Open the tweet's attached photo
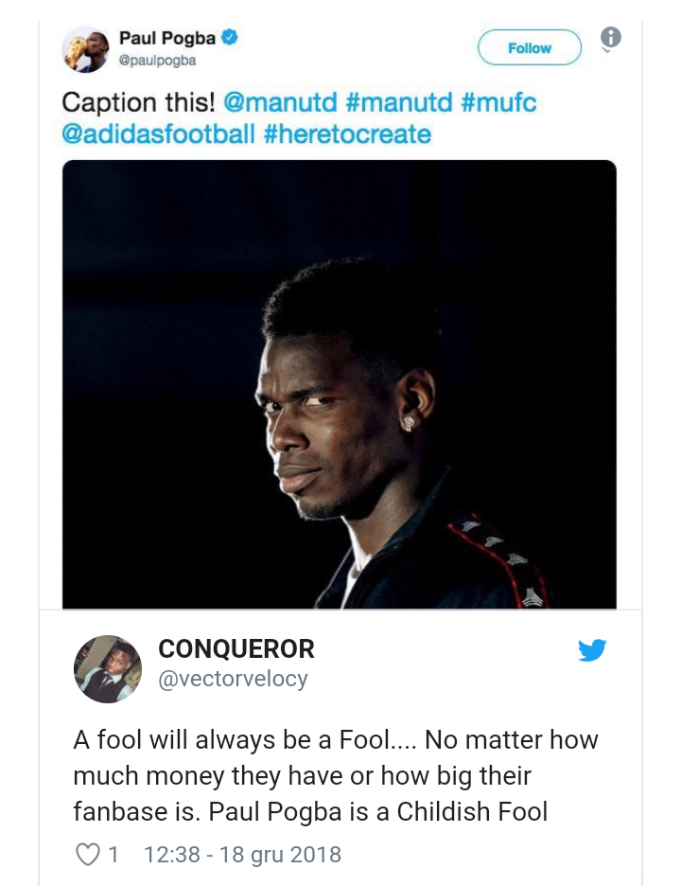 coord(340,384)
